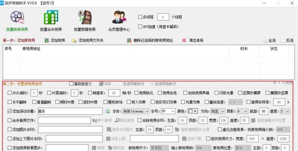Click 智能编辑图片位置 icon

coord(177,129)
